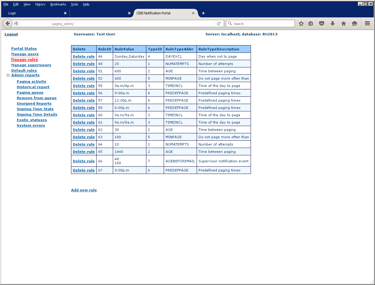Open the History menu
375x285 pixels.
[x=40, y=4]
